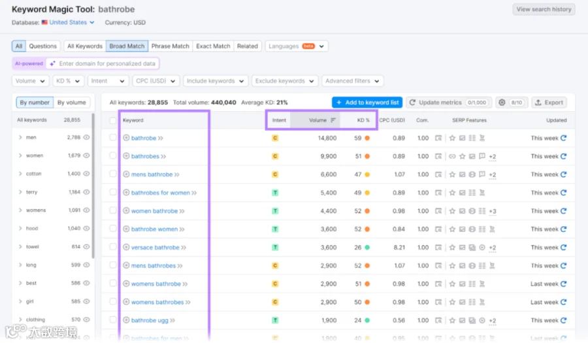Add versace bathrobe keyword with plus icon

pyautogui.click(x=126, y=248)
